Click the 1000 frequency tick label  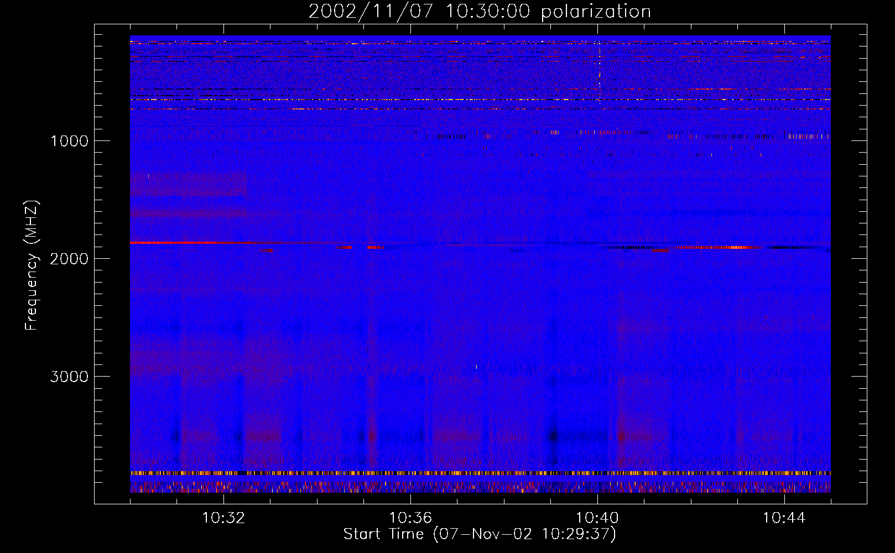[x=69, y=141]
